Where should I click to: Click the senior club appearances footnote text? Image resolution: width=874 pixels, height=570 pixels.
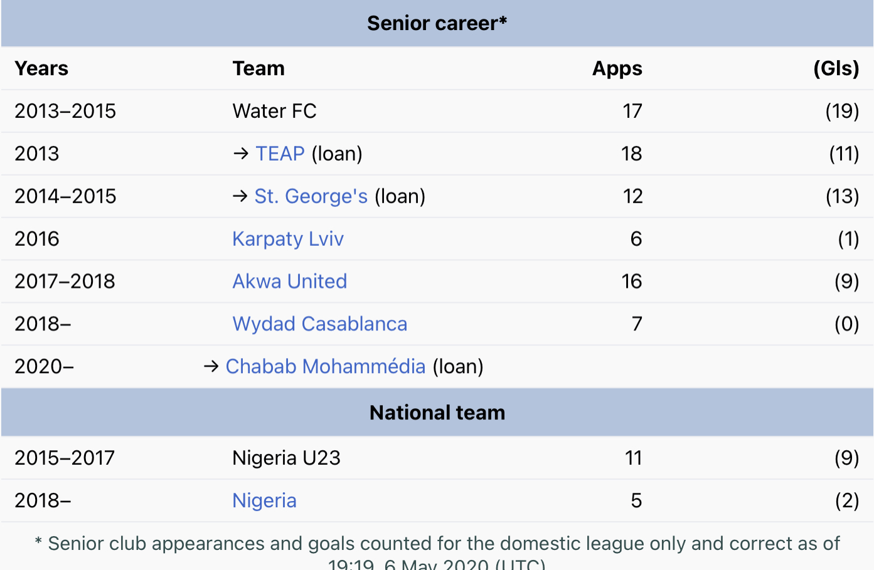[x=437, y=544]
